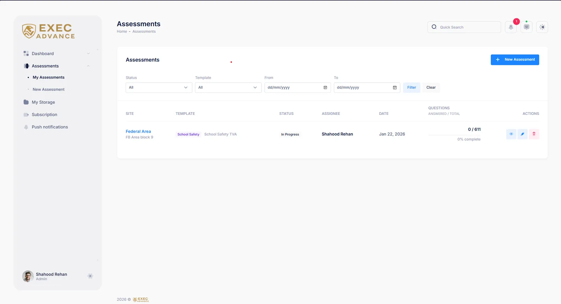Screen dimensions: 561x304
Task: Go to Push notifications menu item
Action: (x=50, y=127)
